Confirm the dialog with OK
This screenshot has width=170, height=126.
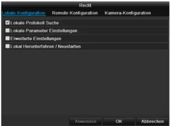pos(119,122)
